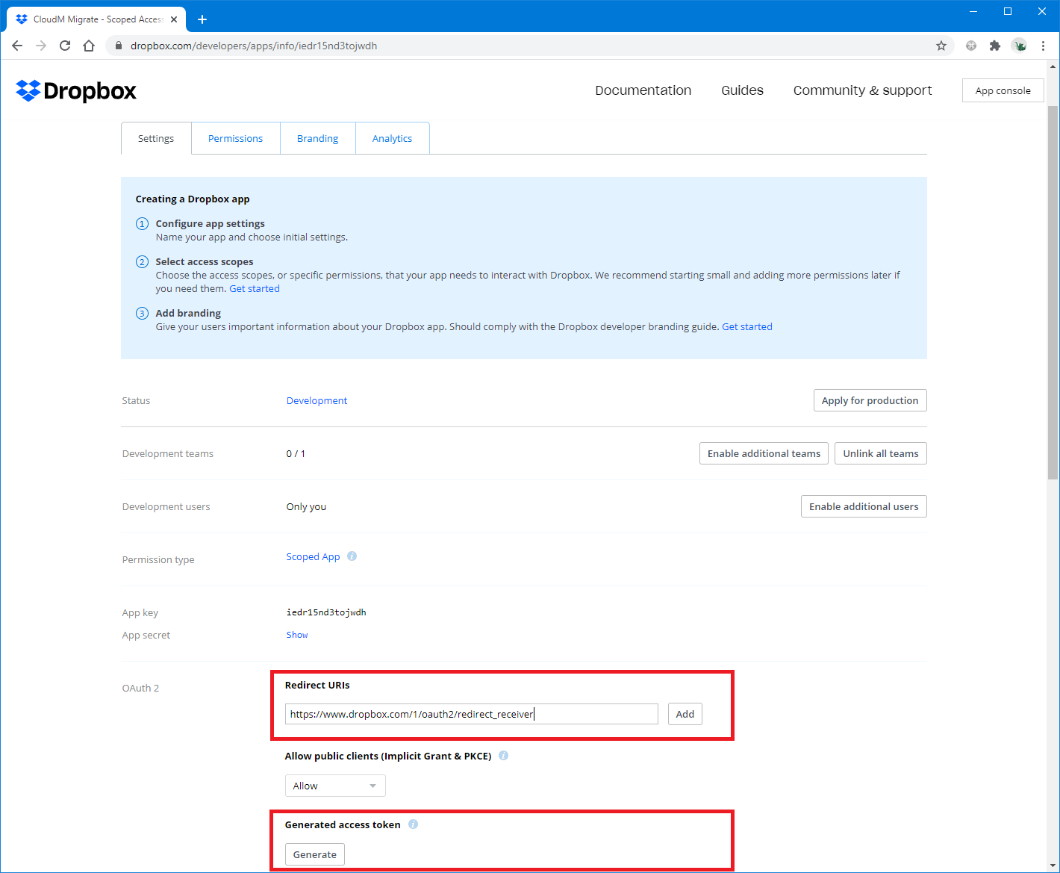Click the 'Configure app settings' step text
Image resolution: width=1060 pixels, height=873 pixels.
(210, 223)
